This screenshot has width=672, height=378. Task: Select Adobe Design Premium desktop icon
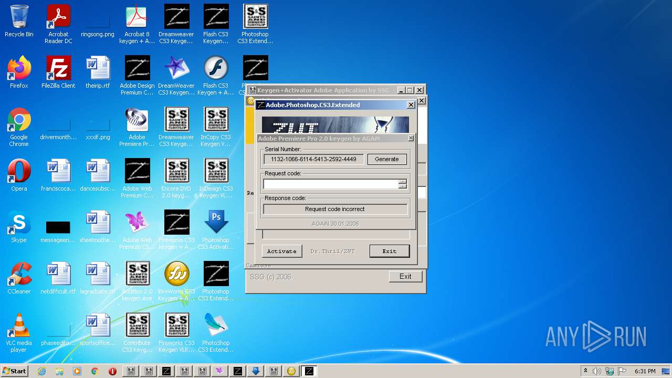[x=137, y=76]
